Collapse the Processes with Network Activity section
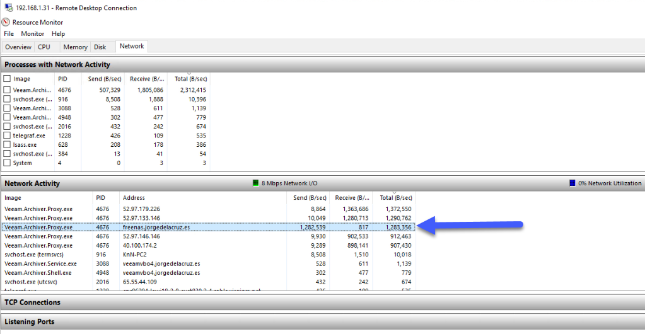Image resolution: width=645 pixels, height=334 pixels. click(x=323, y=64)
